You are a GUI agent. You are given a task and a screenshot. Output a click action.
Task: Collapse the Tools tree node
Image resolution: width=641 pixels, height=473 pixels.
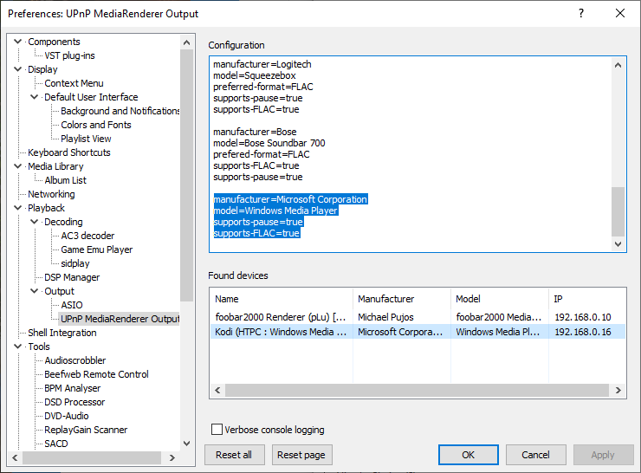click(x=17, y=347)
